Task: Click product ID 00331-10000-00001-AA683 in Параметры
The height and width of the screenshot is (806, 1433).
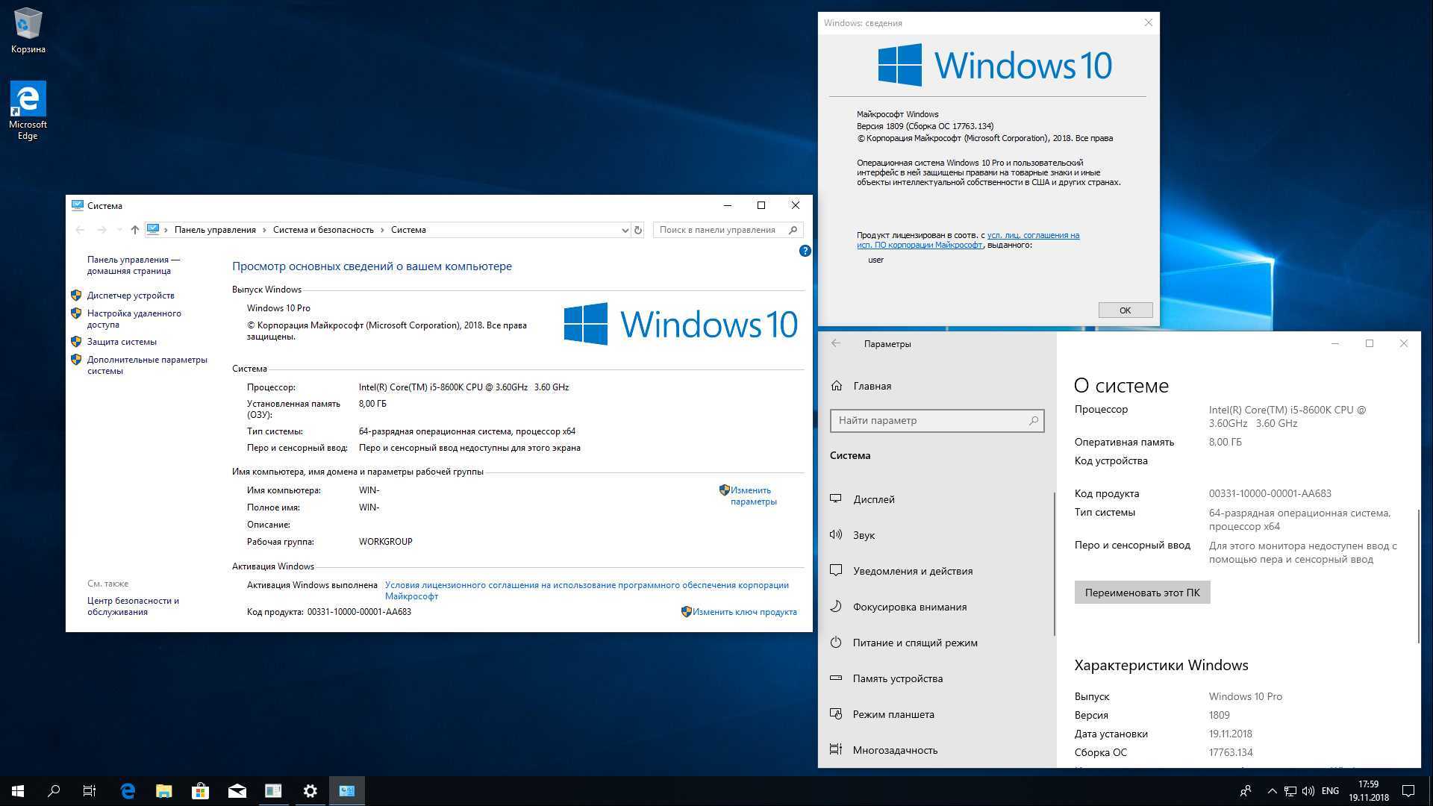Action: point(1270,493)
